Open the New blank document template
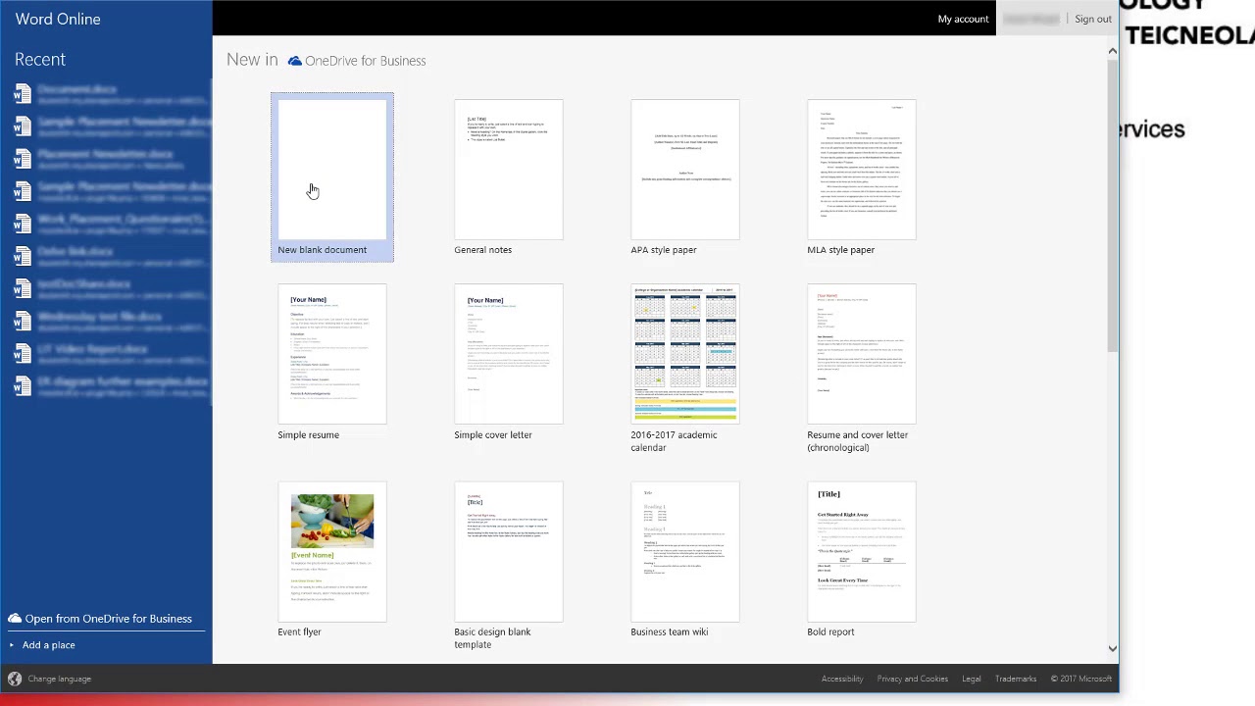The width and height of the screenshot is (1255, 706). [x=332, y=177]
